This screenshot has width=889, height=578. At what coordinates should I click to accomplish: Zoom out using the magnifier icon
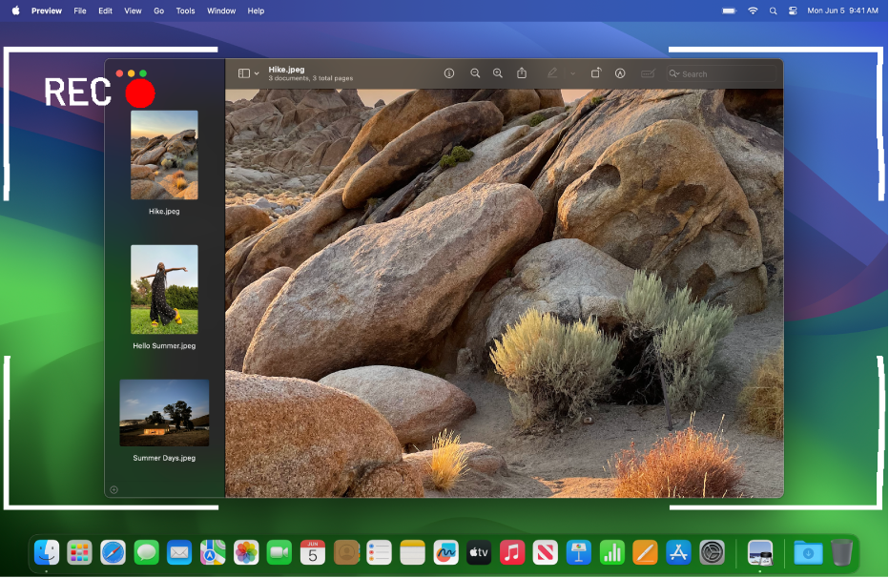475,73
